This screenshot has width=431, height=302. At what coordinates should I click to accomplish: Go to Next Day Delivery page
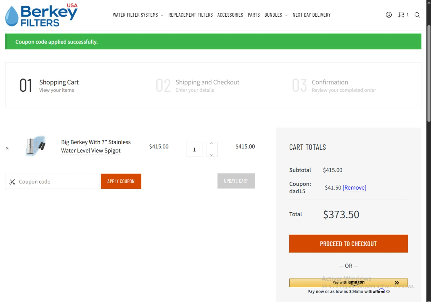[311, 15]
